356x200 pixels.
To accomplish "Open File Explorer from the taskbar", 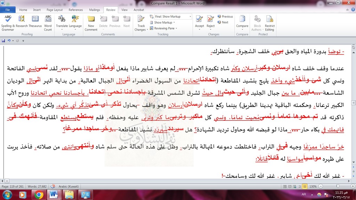I will pos(69,195).
